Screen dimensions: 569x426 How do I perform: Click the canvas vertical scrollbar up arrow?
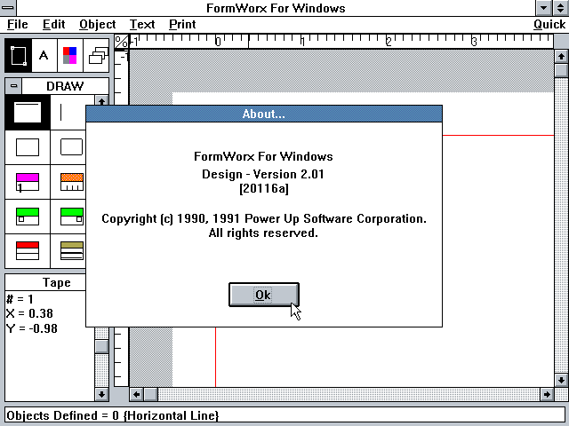(561, 57)
